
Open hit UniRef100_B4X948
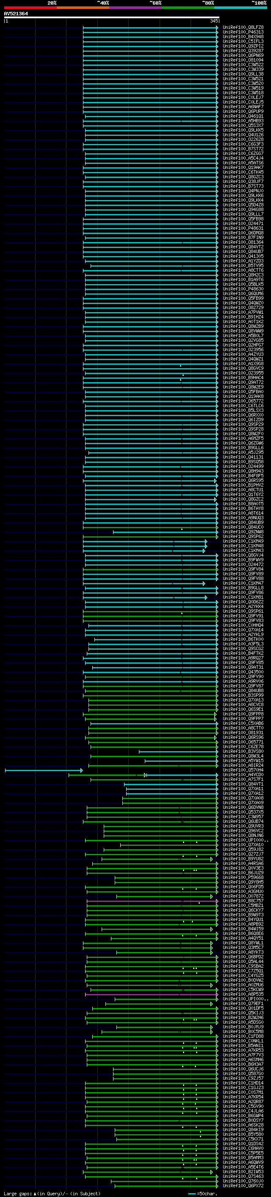coord(243,37)
